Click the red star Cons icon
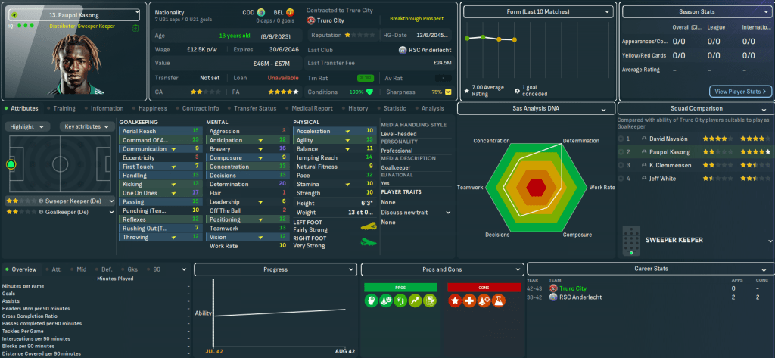The image size is (775, 358). point(456,300)
